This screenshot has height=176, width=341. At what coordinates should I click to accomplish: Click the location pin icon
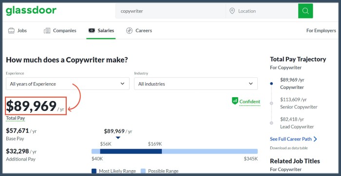tap(232, 11)
